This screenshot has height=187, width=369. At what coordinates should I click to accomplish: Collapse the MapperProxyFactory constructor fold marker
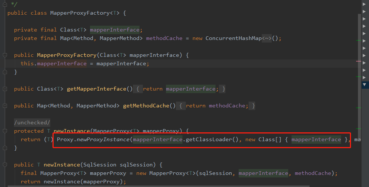(x=5, y=55)
